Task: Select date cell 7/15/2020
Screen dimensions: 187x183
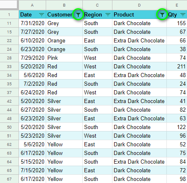Action: point(33,170)
